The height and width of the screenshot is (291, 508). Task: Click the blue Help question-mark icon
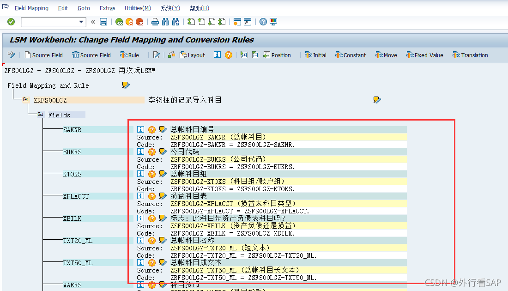click(x=263, y=22)
